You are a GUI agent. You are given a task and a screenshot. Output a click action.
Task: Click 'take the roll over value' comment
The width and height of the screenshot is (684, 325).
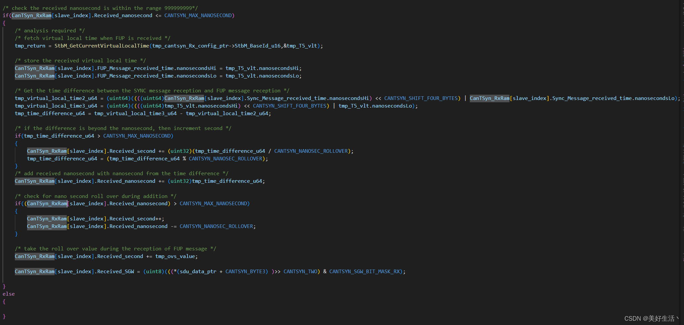click(x=115, y=249)
